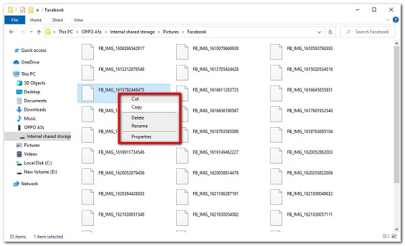Select file FB_IMG_1616645835931 icon
The width and height of the screenshot is (405, 246).
(x=276, y=93)
